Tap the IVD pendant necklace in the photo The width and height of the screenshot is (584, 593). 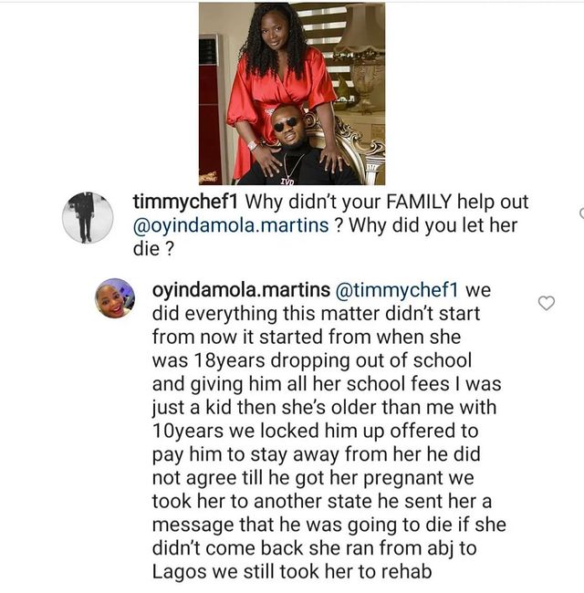287,182
